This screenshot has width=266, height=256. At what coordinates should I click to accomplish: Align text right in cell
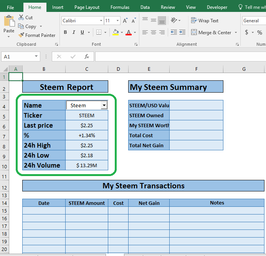[x=162, y=32]
